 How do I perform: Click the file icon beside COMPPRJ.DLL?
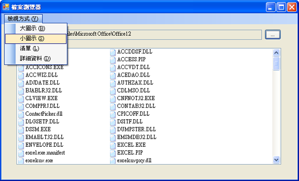click(x=21, y=106)
